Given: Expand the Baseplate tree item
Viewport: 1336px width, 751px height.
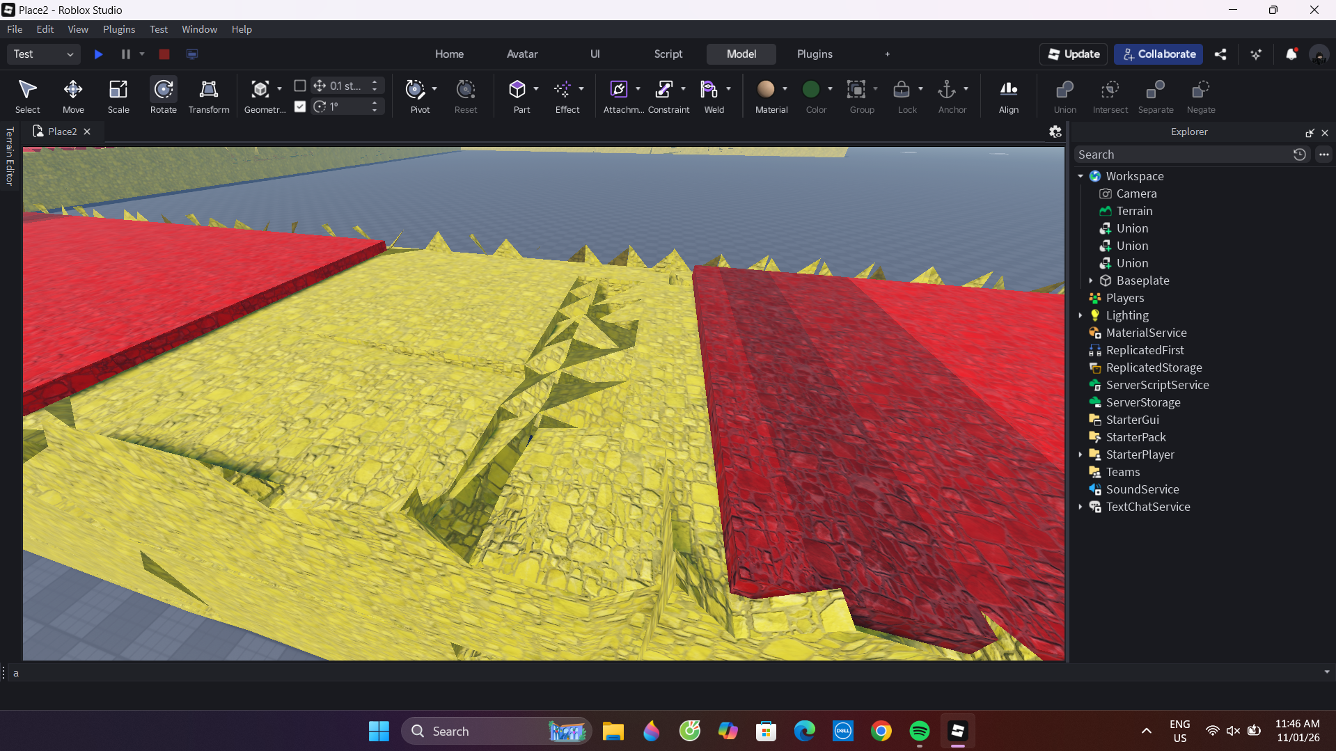Looking at the screenshot, I should pos(1090,280).
